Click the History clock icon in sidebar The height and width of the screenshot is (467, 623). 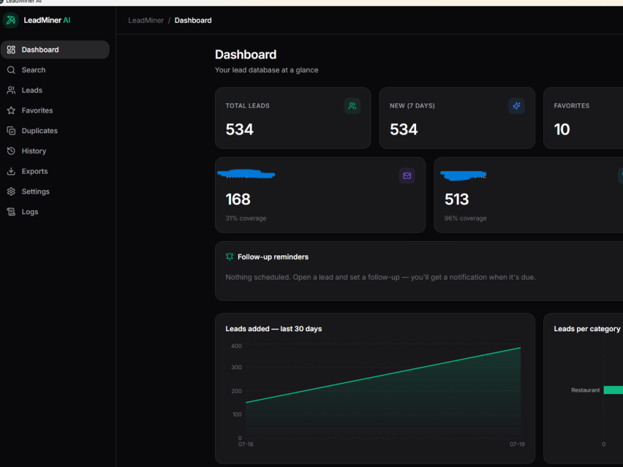11,151
